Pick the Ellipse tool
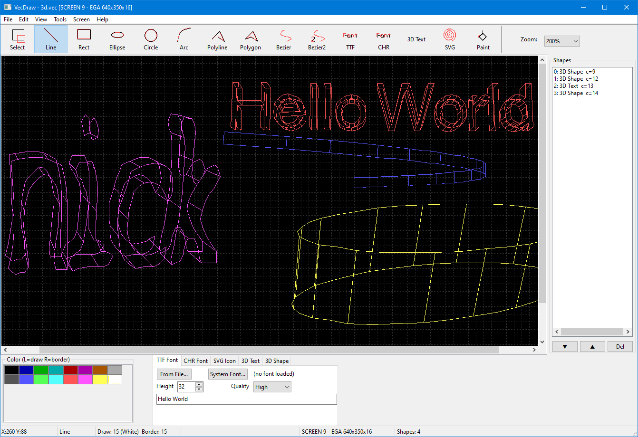Viewport: 638px width, 437px height. pos(117,39)
